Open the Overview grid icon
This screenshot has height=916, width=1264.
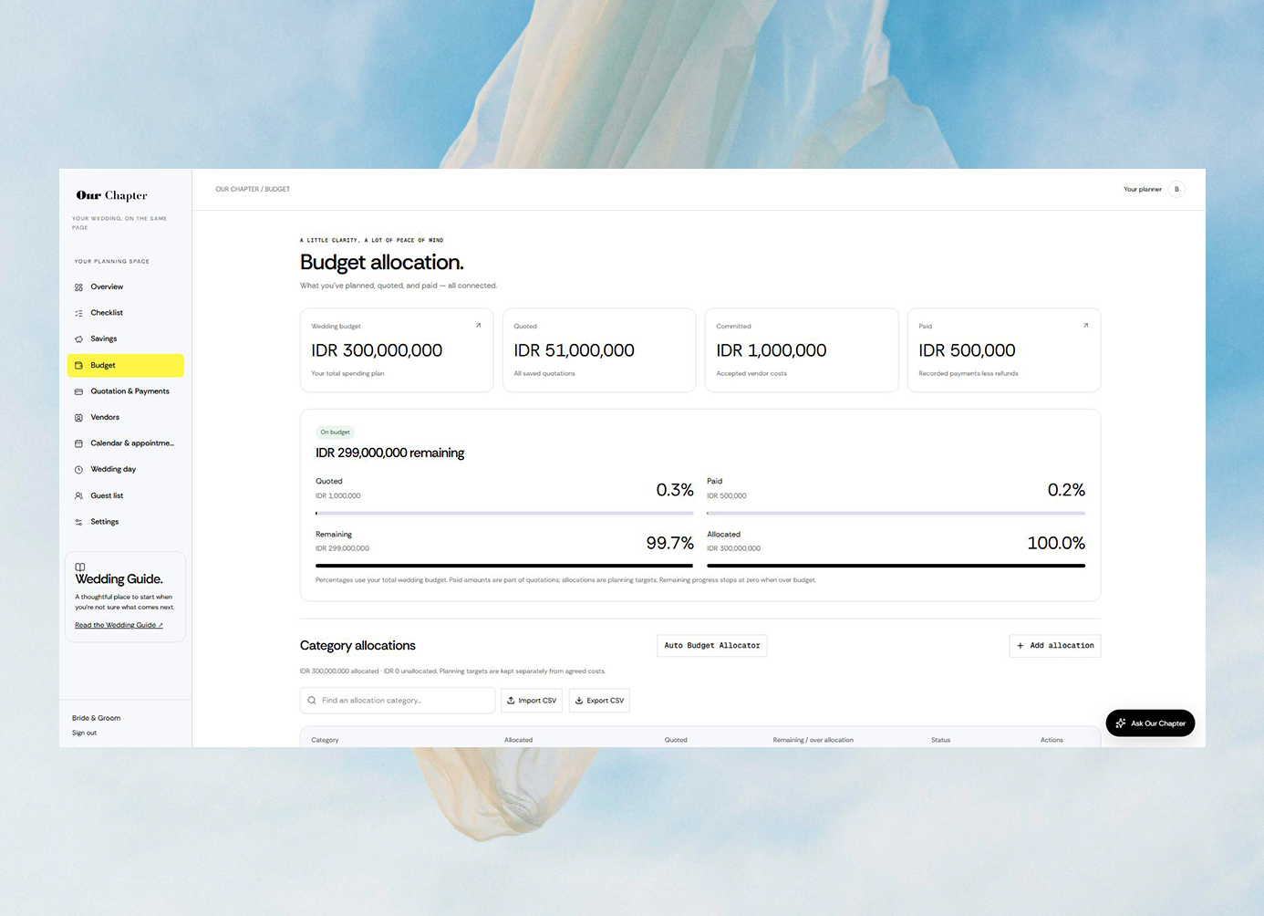coord(78,287)
